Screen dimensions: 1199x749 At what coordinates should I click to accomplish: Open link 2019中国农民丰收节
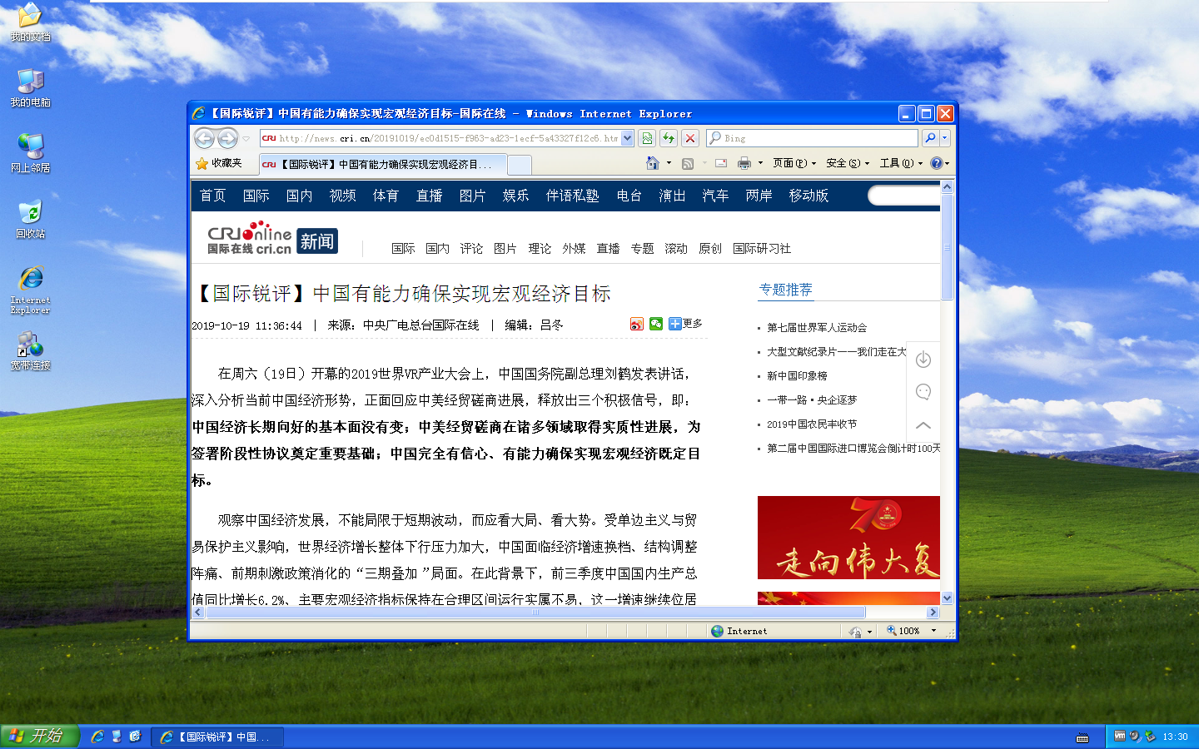tap(812, 424)
